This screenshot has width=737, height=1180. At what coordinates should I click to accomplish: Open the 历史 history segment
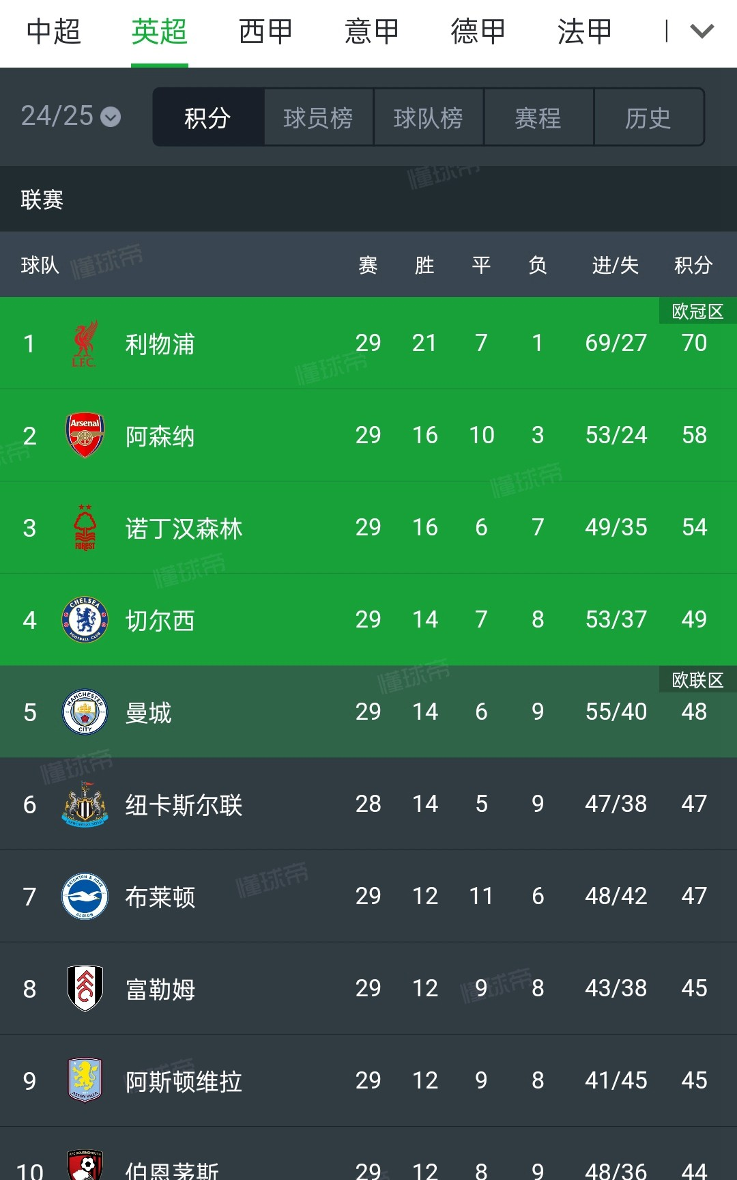pyautogui.click(x=648, y=117)
